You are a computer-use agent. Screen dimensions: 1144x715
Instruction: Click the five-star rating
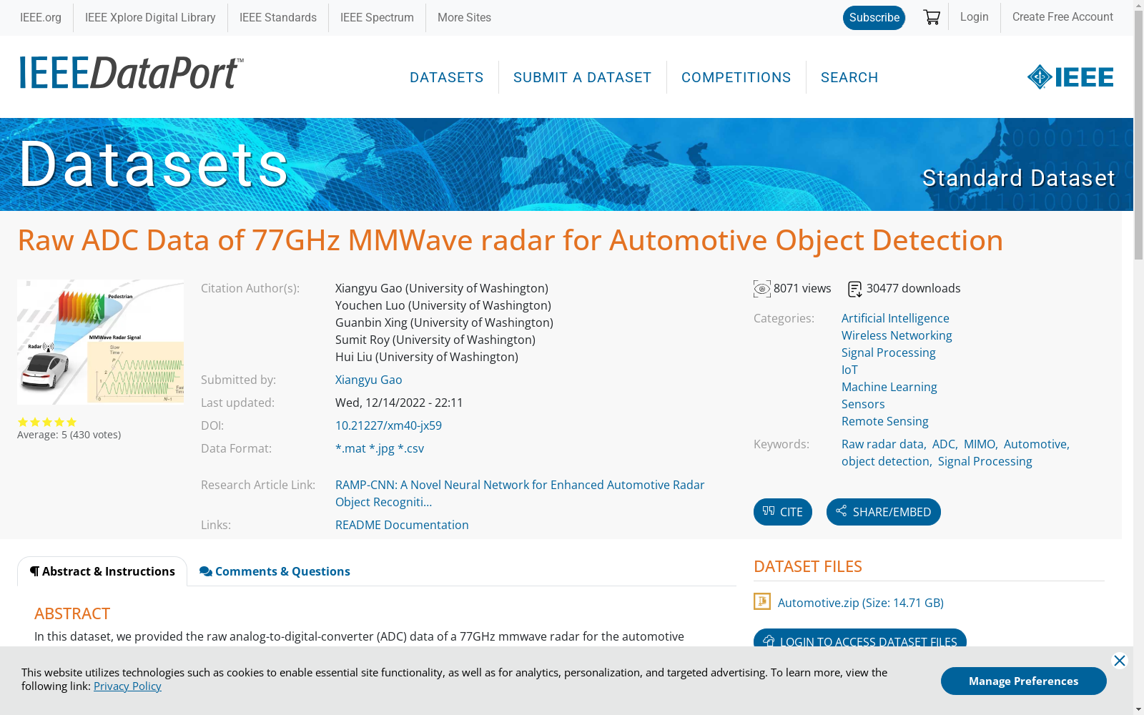[x=47, y=422]
